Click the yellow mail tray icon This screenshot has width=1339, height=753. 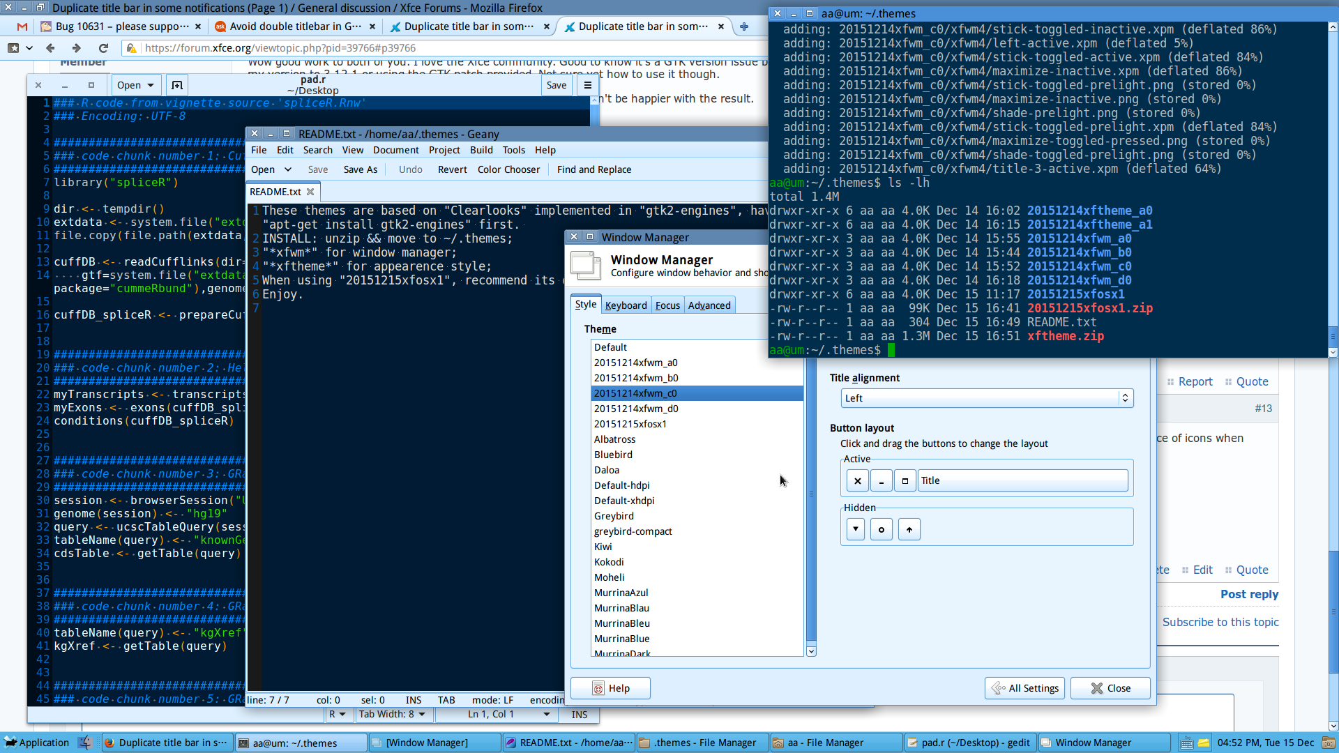click(1204, 743)
